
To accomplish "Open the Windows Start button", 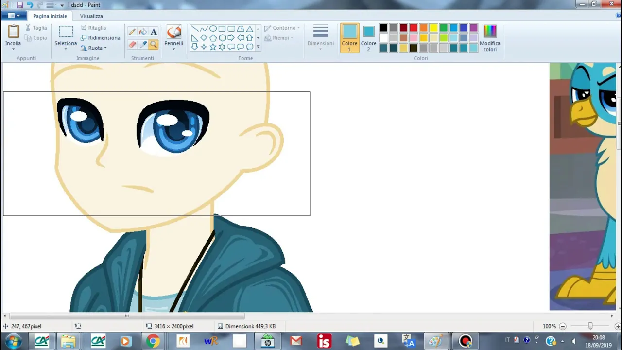I will coord(13,341).
